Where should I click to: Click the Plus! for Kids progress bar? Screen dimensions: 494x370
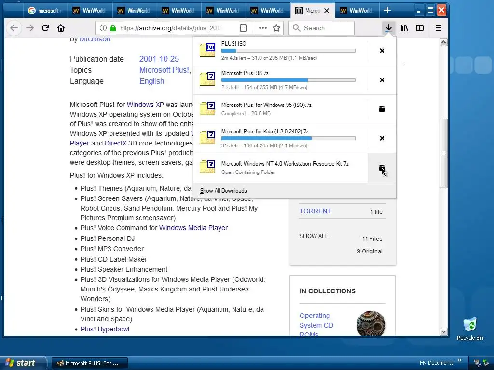click(x=288, y=138)
